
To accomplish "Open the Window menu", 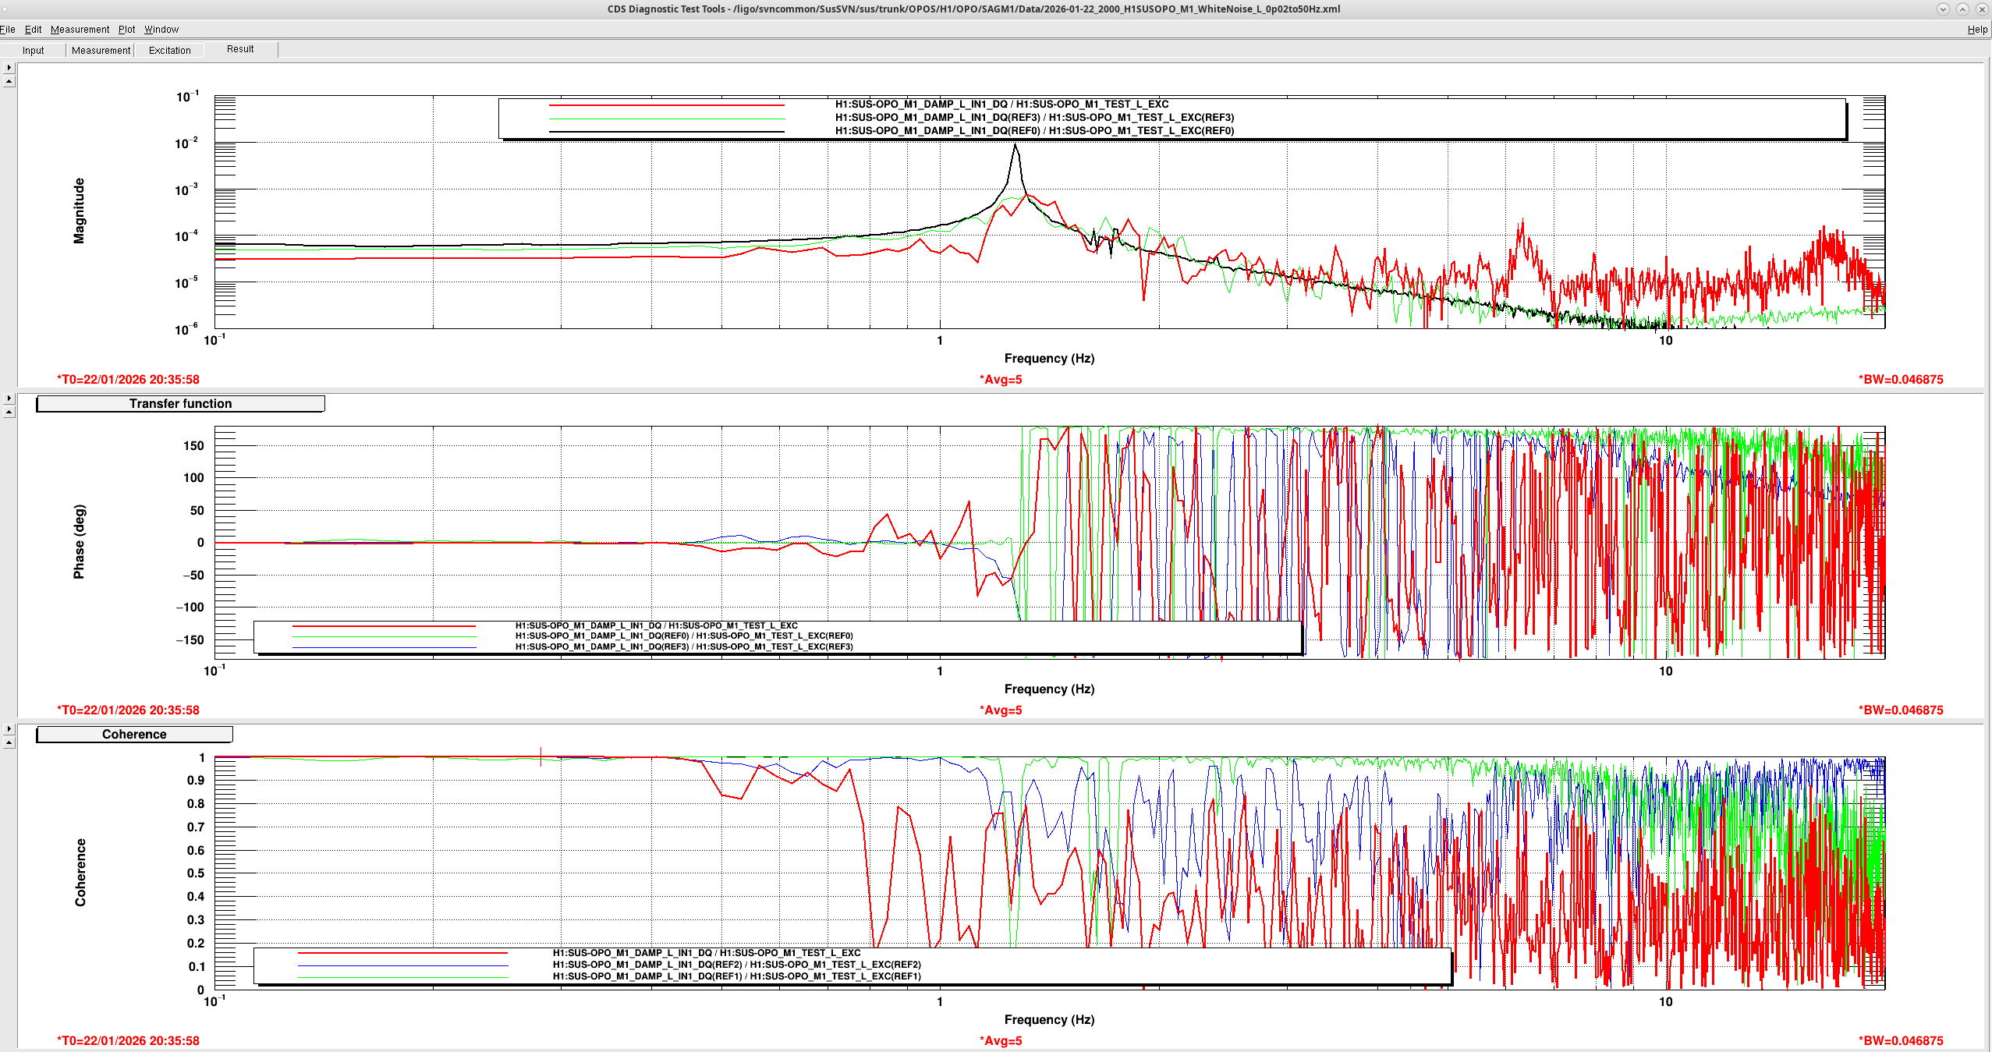I will [x=161, y=30].
